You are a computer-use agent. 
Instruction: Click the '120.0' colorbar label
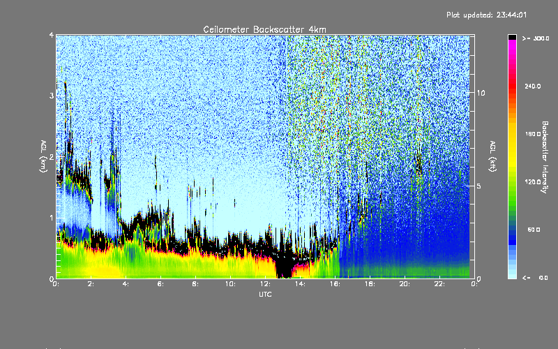533,182
